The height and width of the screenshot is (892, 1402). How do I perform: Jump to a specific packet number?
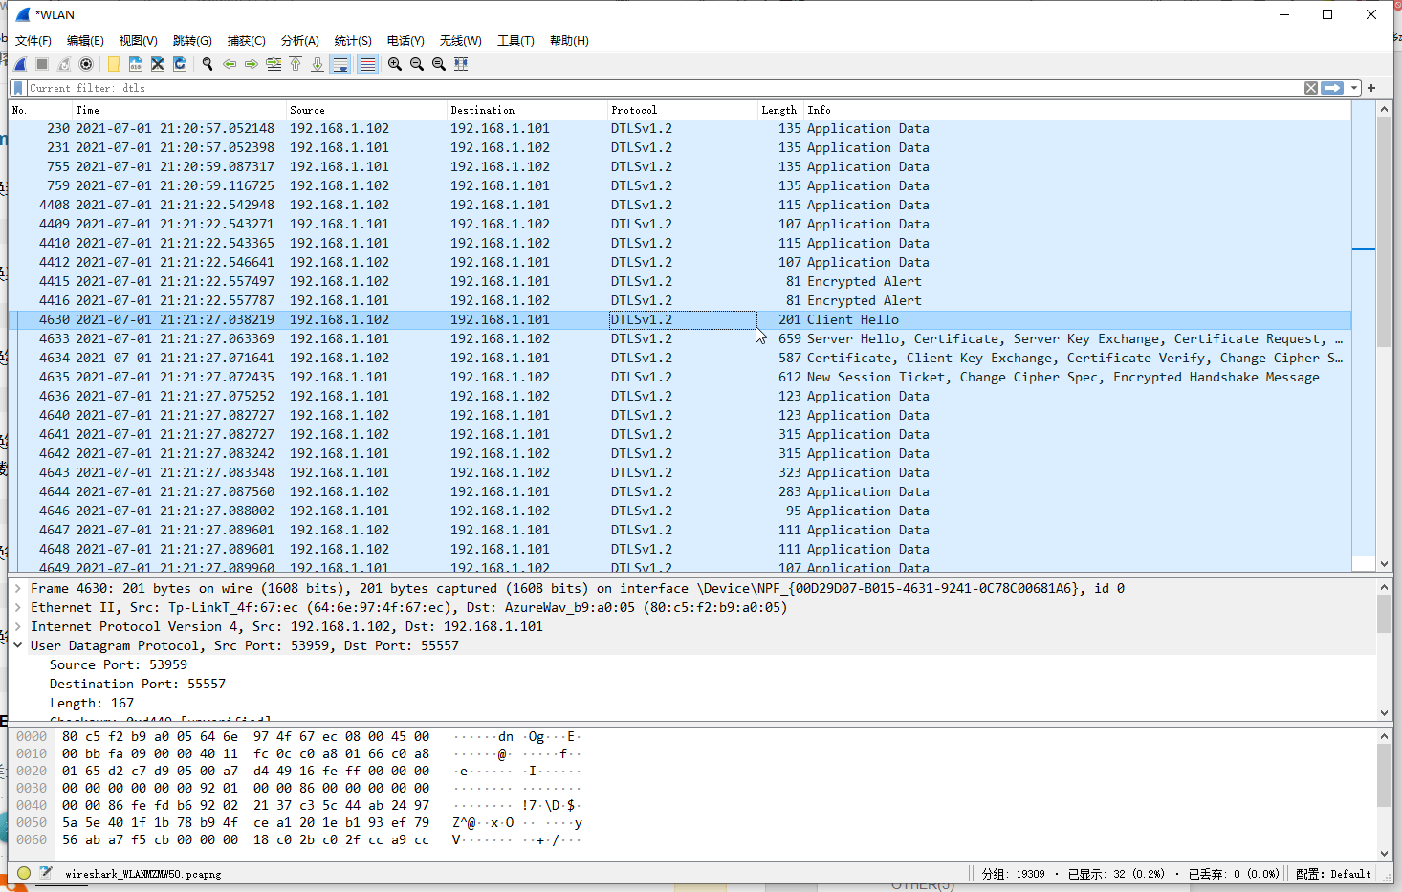tap(274, 64)
